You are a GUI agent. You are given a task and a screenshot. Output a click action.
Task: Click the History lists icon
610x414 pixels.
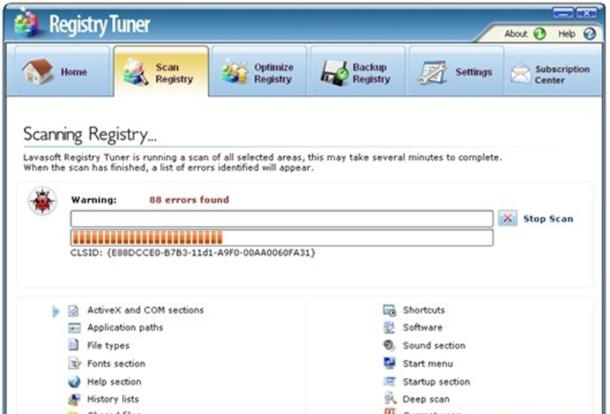tap(74, 400)
